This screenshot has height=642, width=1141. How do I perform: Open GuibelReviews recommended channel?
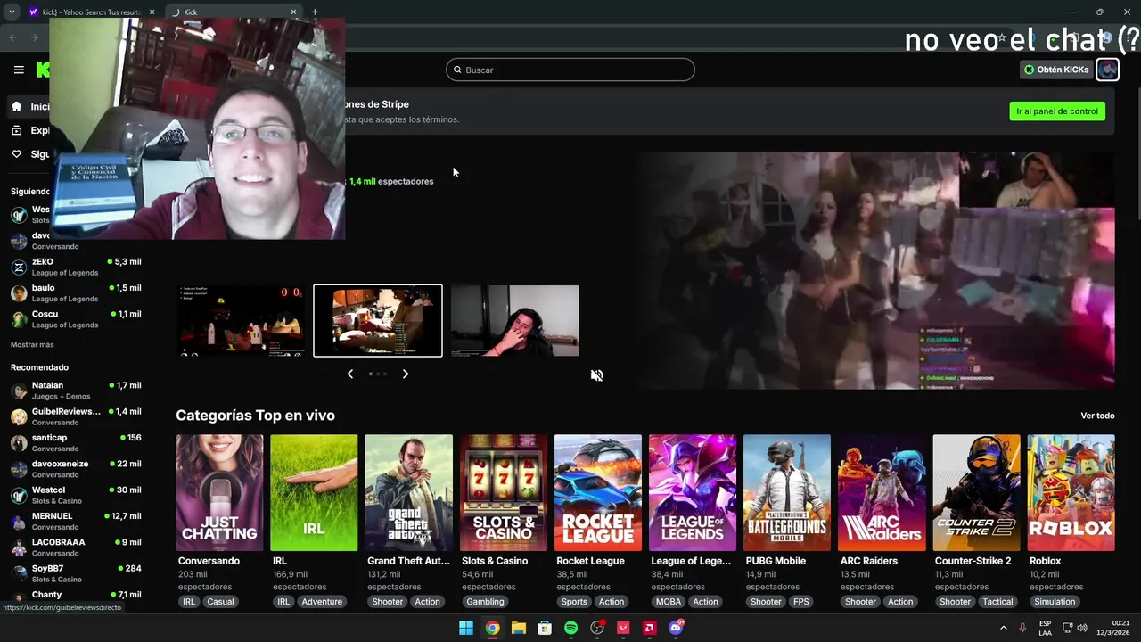(x=76, y=416)
